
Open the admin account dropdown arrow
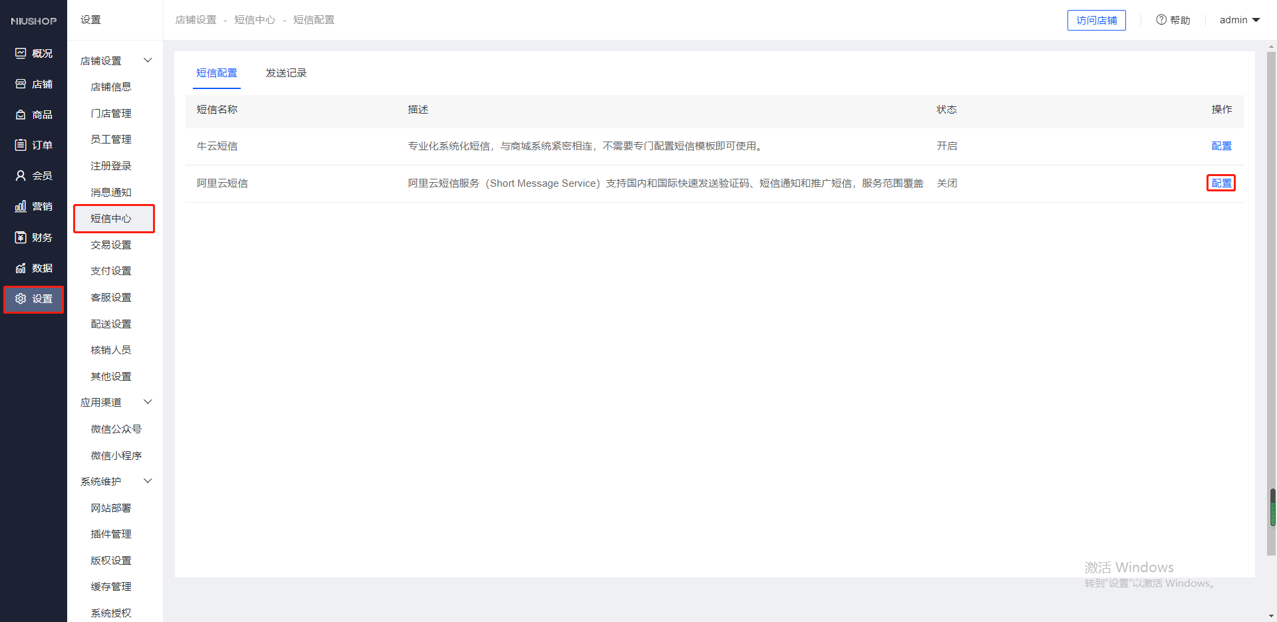click(x=1256, y=20)
